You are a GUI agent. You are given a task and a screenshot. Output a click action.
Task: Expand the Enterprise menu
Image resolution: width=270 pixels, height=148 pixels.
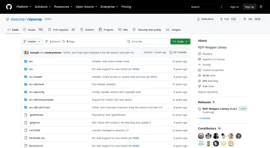[x=109, y=7]
